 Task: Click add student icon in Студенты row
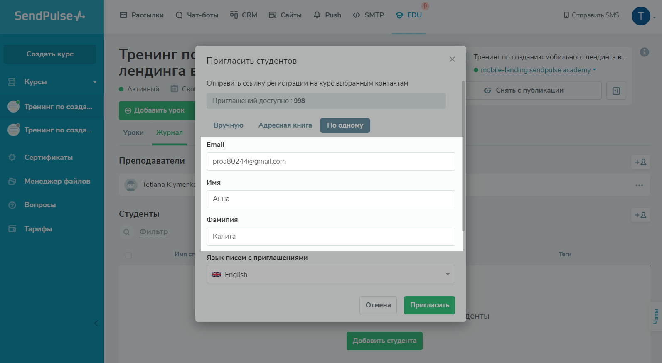pos(640,215)
